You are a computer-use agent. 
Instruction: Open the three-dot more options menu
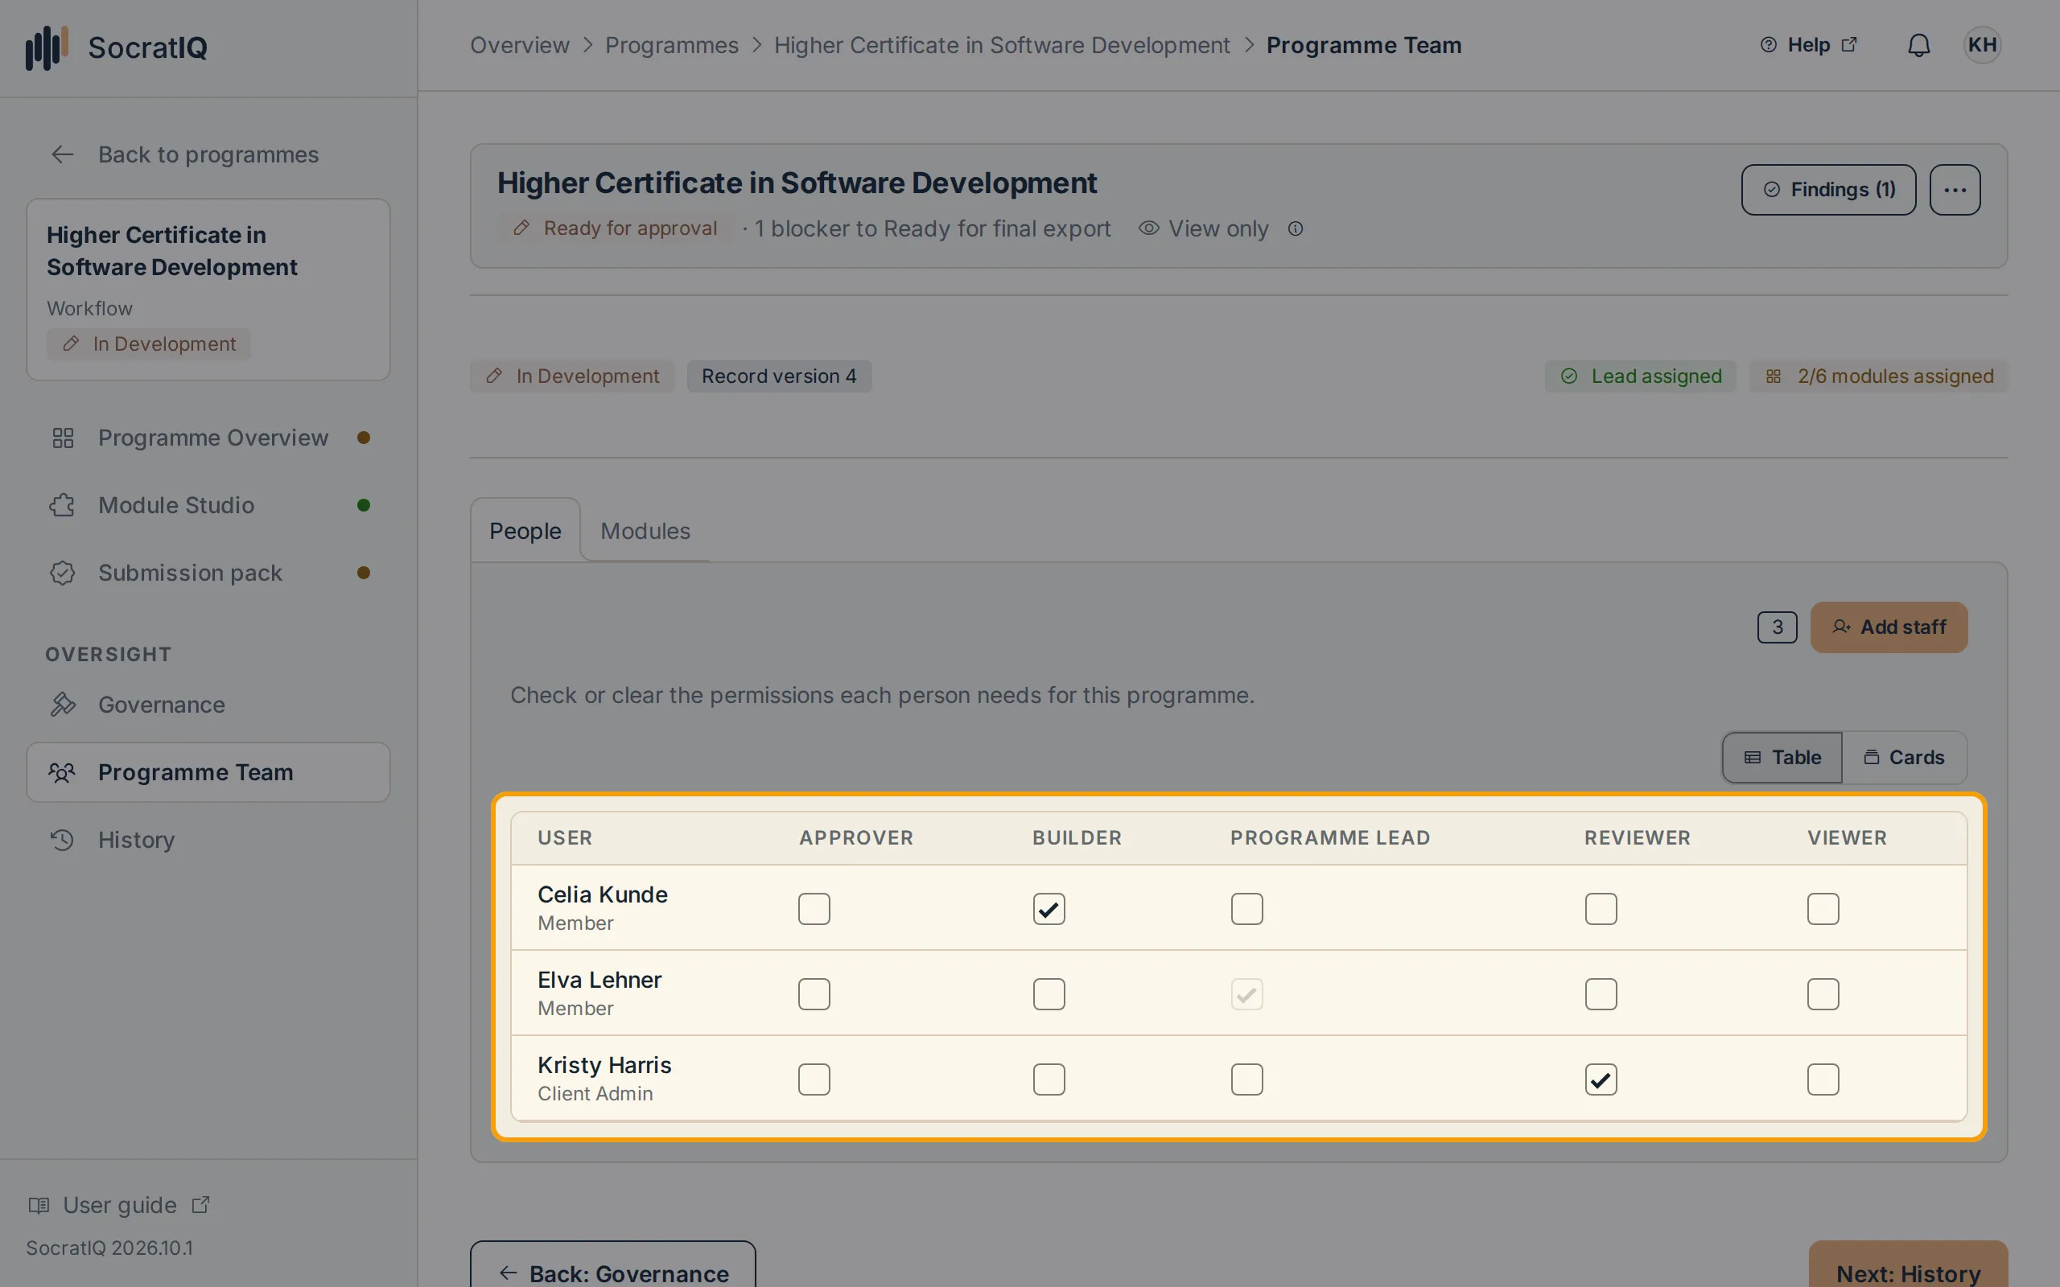tap(1955, 190)
